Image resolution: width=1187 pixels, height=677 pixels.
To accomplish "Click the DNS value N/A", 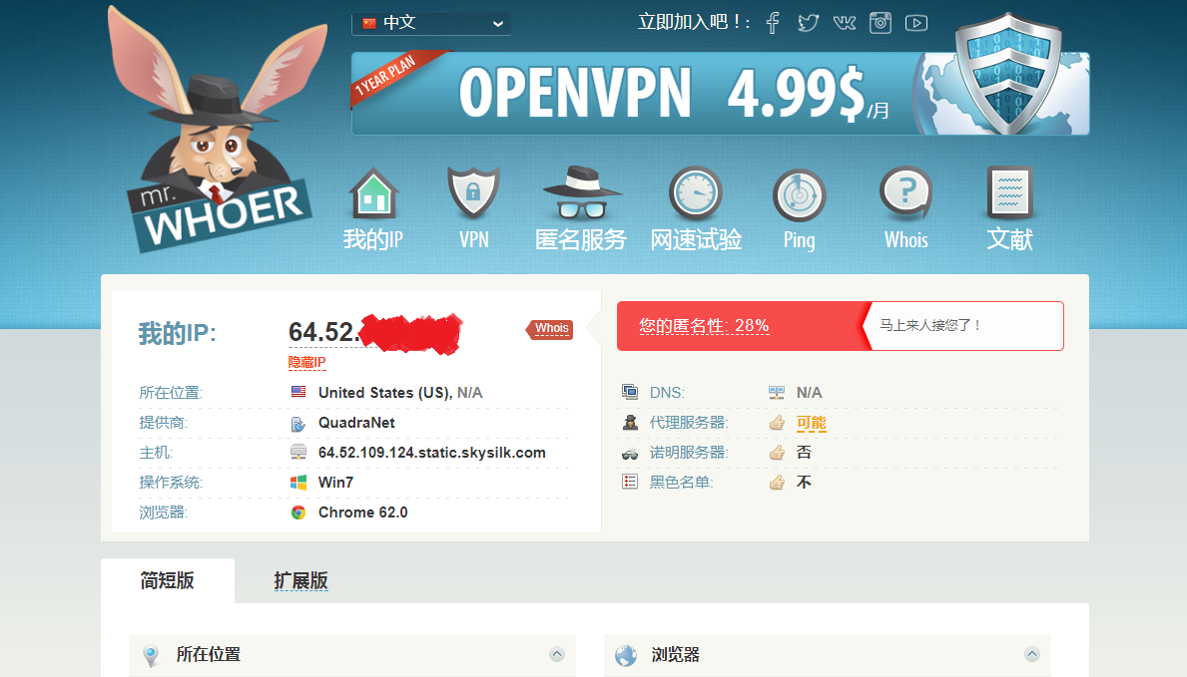I will tap(809, 393).
